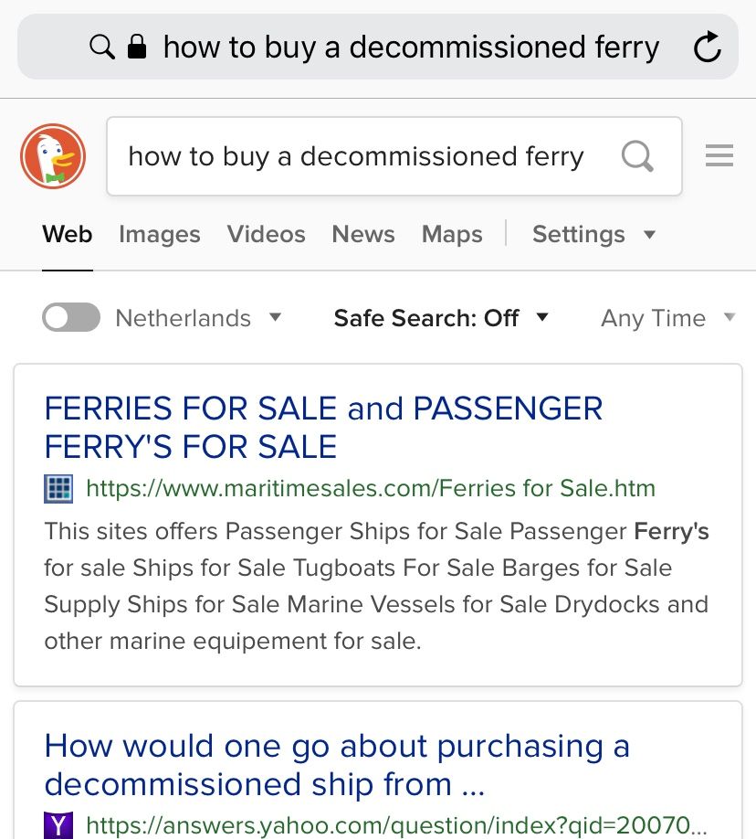Open the purchasing a decommissioned ship result
Screen dimensions: 756x839
pyautogui.click(x=337, y=765)
